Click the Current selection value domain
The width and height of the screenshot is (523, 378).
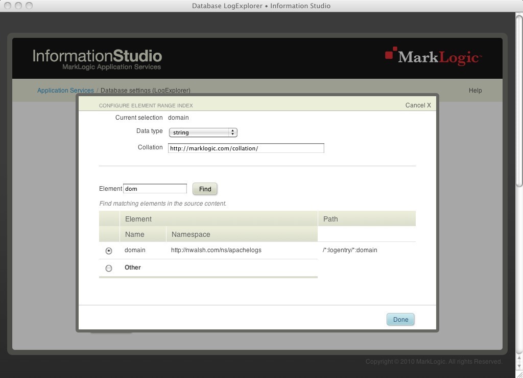pos(178,118)
